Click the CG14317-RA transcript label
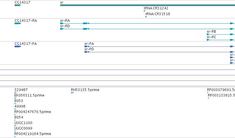235x138 pixels. tap(26, 20)
